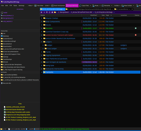Toggle Flat View mode

(39, 6)
